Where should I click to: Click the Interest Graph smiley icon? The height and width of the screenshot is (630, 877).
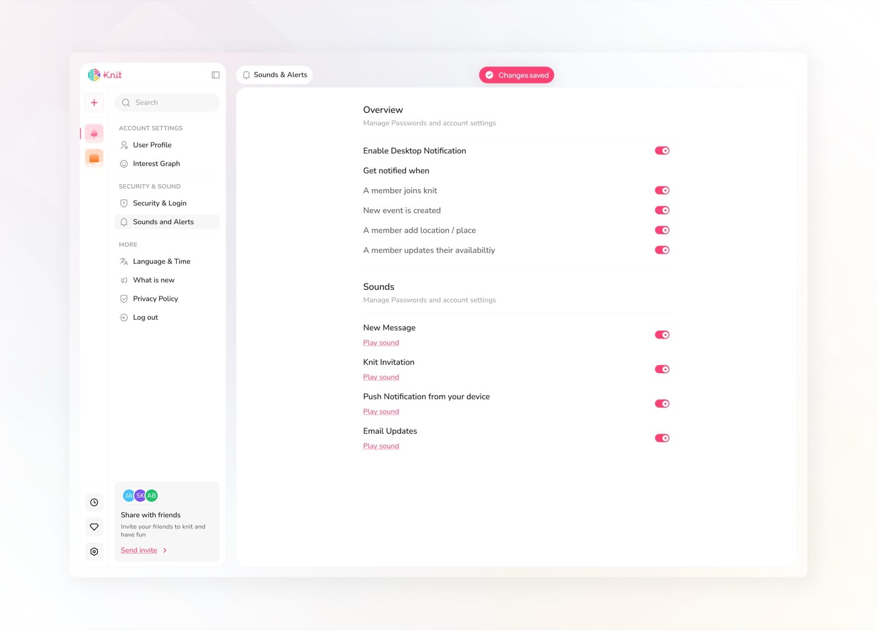tap(124, 163)
